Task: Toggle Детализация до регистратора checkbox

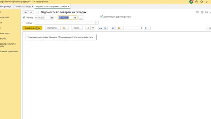Action: pos(102,17)
